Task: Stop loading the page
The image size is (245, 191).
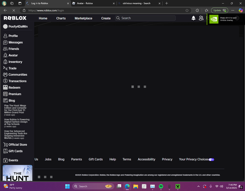Action: [x=14, y=10]
